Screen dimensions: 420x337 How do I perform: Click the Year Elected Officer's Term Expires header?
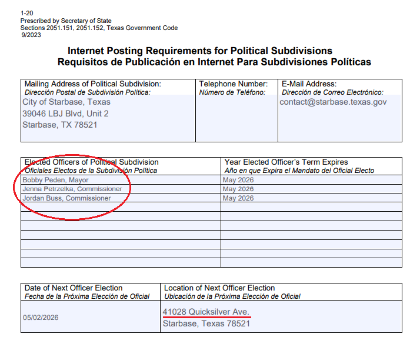click(286, 162)
